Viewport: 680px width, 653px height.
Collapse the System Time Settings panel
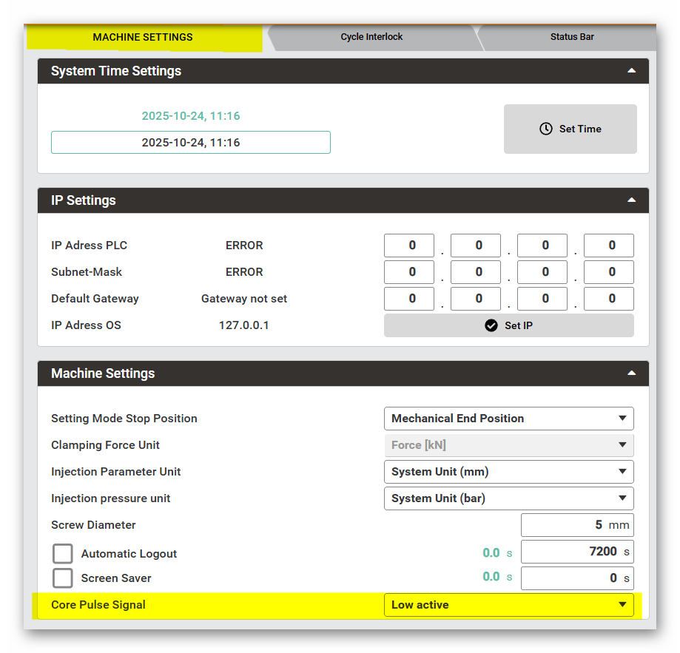pos(631,71)
